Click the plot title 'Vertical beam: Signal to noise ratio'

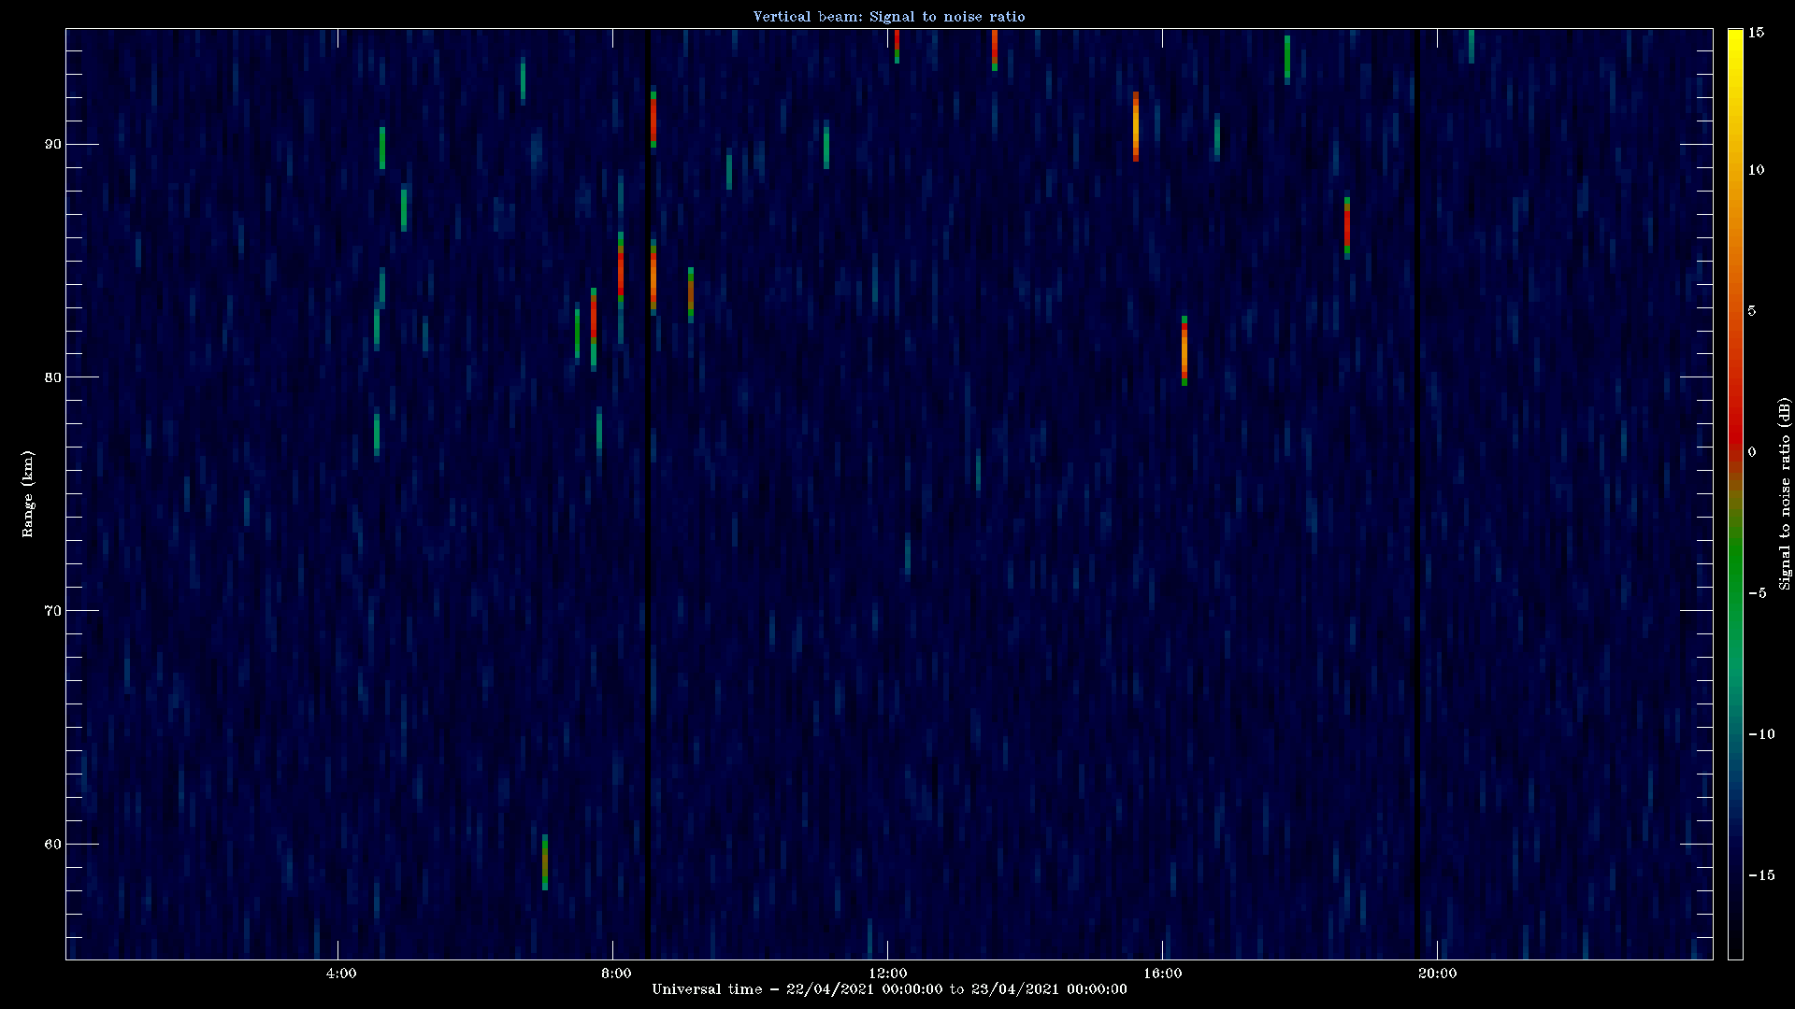click(x=889, y=17)
